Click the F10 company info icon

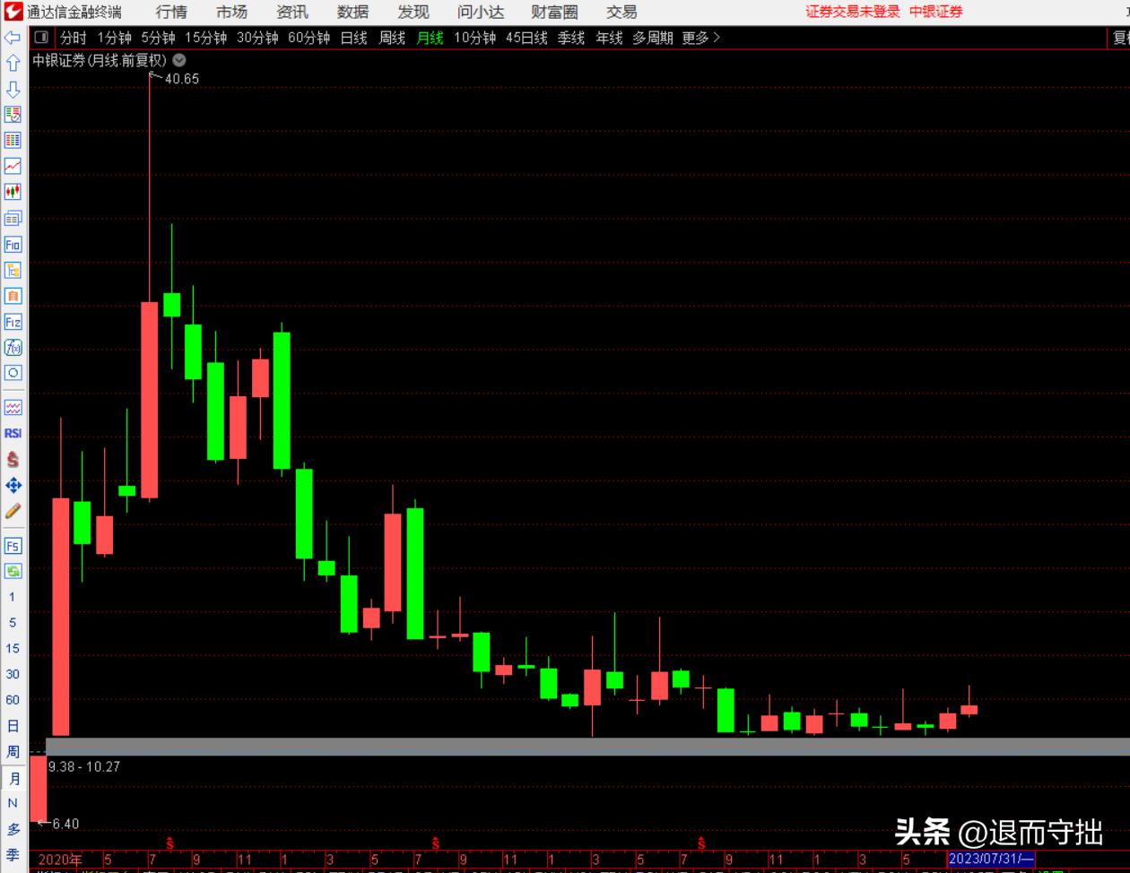click(x=13, y=244)
